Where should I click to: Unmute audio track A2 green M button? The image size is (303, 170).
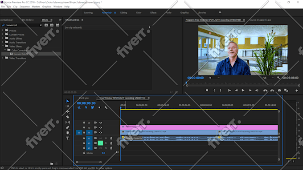pyautogui.click(x=101, y=143)
